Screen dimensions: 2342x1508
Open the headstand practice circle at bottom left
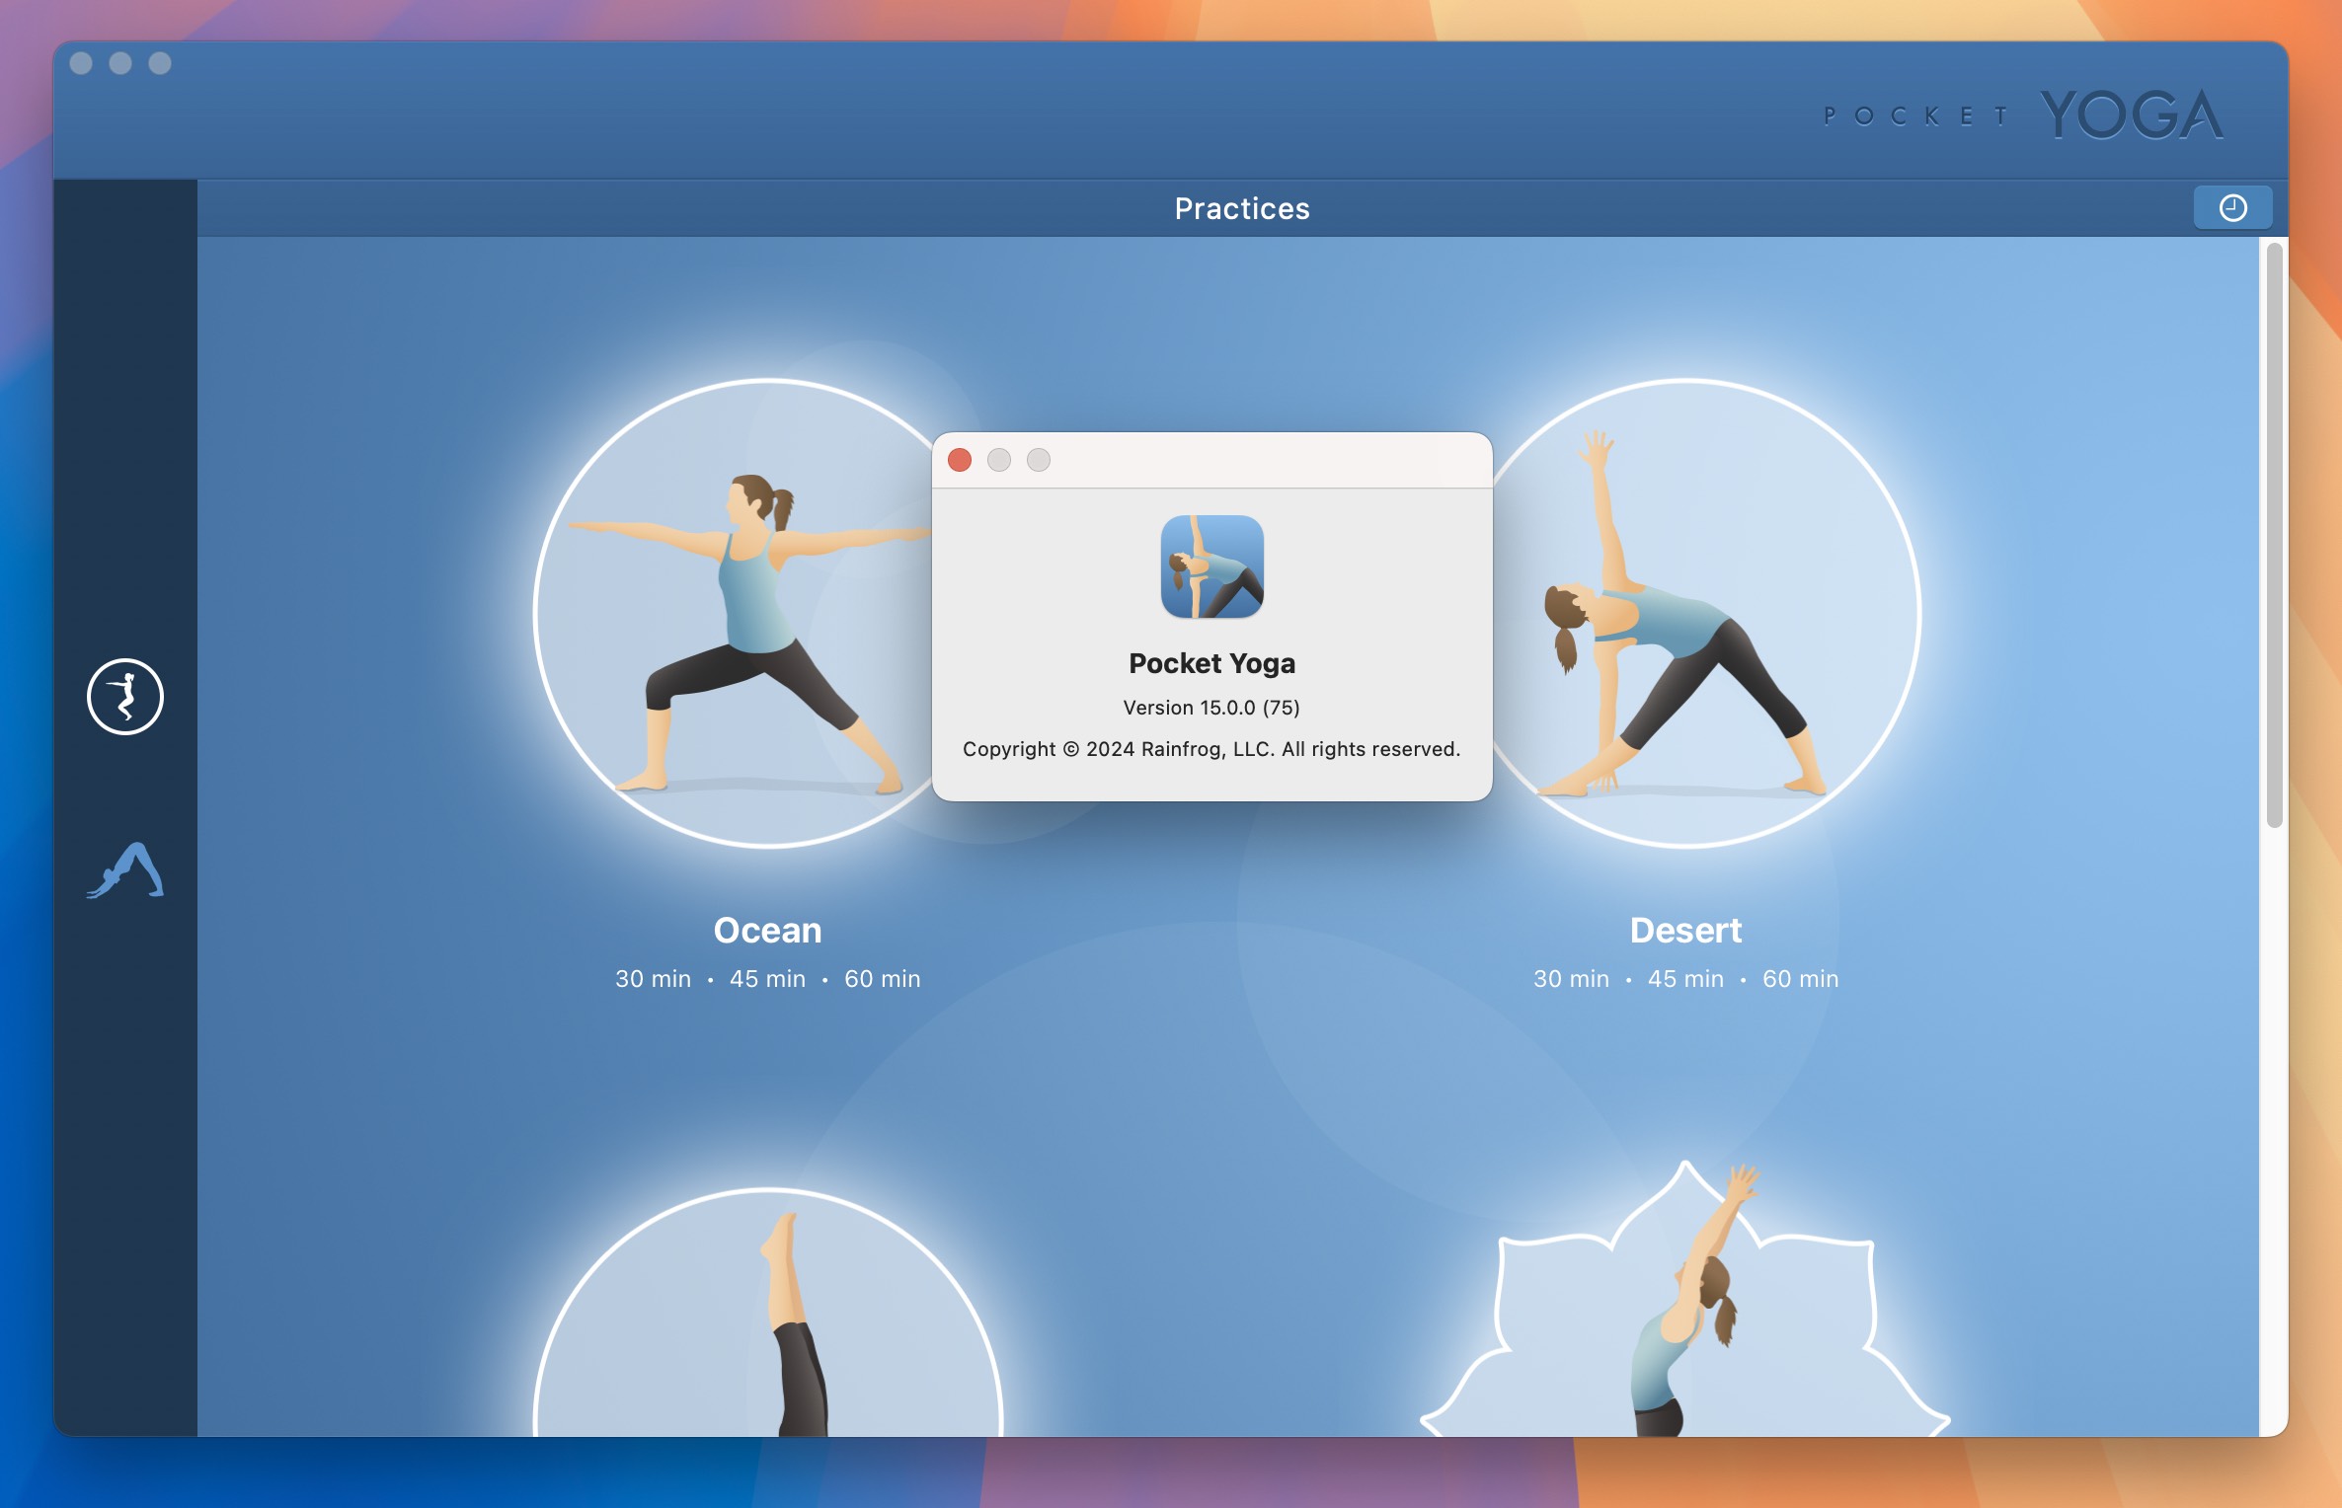click(x=768, y=1313)
